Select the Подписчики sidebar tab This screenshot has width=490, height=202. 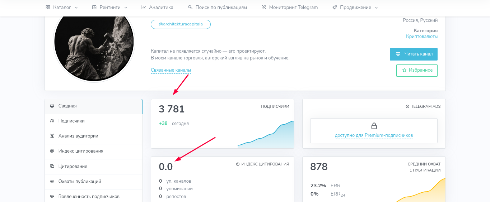pyautogui.click(x=93, y=121)
